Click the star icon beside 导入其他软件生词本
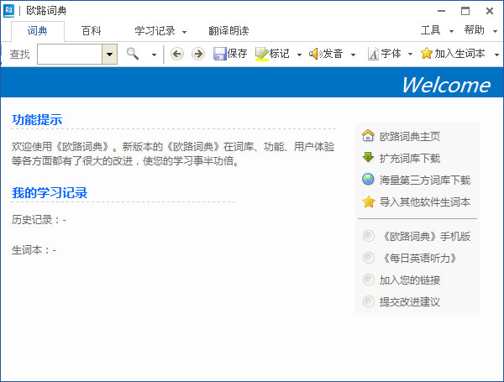 coord(369,201)
